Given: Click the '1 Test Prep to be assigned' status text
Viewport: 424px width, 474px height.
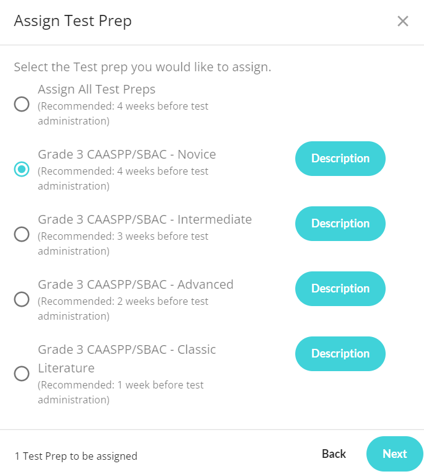Looking at the screenshot, I should [76, 456].
